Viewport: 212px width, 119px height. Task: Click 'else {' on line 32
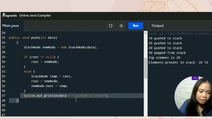point(29,71)
